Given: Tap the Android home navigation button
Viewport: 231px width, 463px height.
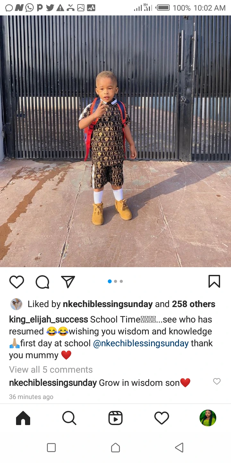Looking at the screenshot, I should (x=116, y=448).
